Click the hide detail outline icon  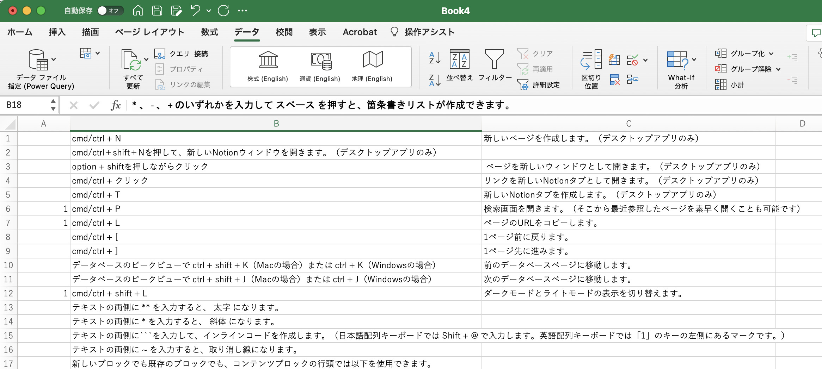point(792,80)
